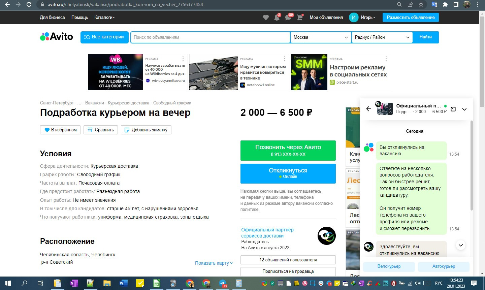The height and width of the screenshot is (290, 485).
Task: Open 'Санкт-Петербург' breadcrumb
Action: (x=57, y=103)
